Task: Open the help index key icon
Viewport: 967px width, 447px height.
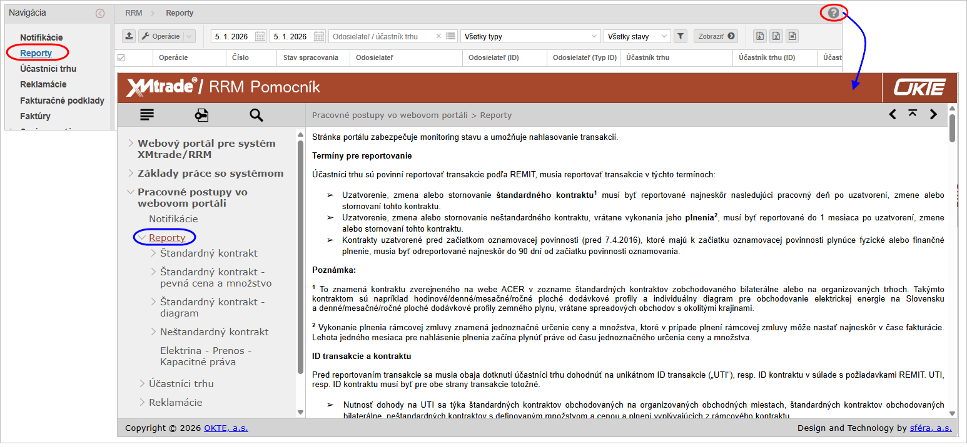Action: (x=201, y=115)
